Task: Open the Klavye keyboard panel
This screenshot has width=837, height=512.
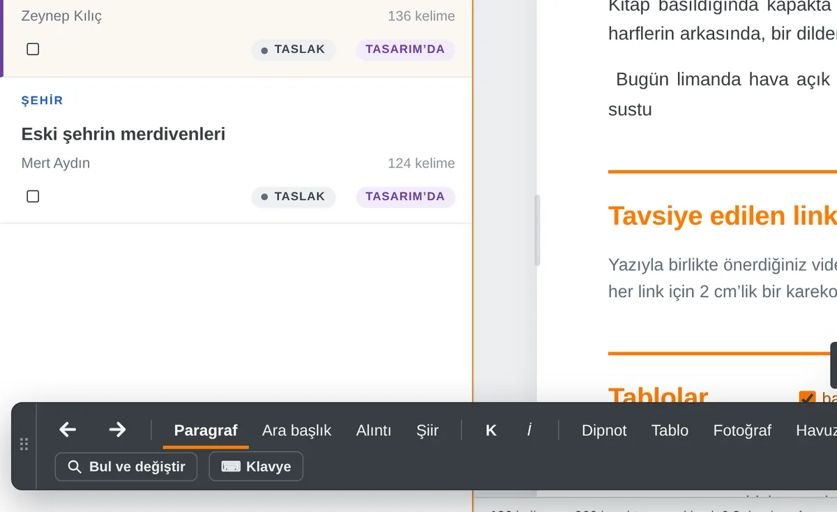Action: pyautogui.click(x=256, y=467)
